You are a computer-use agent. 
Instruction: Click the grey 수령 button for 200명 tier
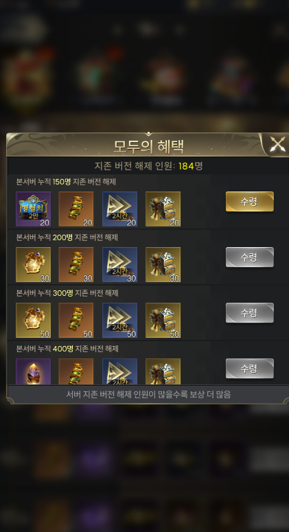250,257
